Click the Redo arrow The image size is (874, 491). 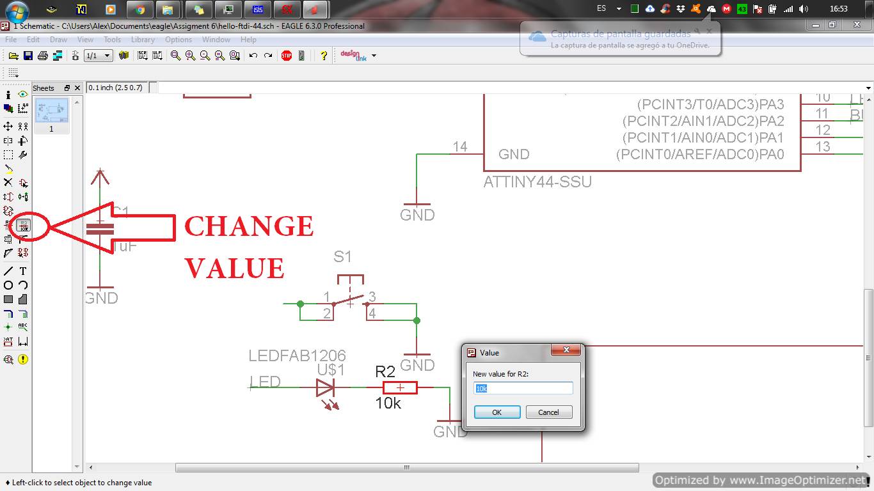[x=268, y=56]
